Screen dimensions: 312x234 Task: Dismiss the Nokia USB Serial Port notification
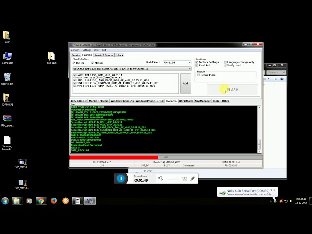[274, 190]
